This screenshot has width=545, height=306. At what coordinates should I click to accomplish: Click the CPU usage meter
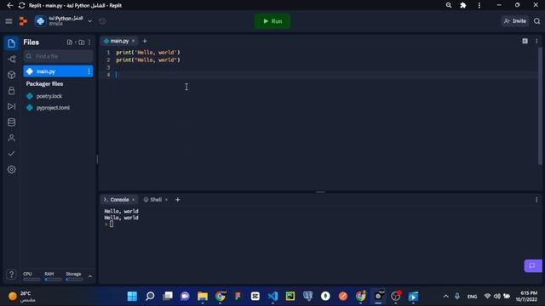32,276
